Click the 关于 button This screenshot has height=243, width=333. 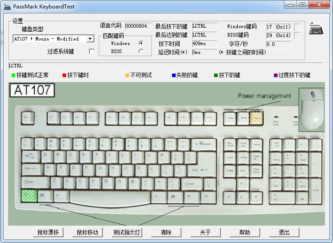pyautogui.click(x=205, y=232)
